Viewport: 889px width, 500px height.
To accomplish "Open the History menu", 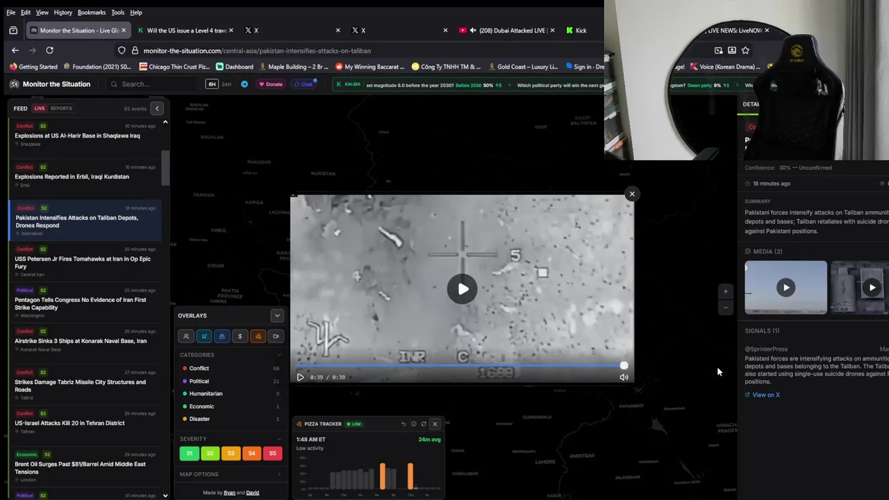I will [63, 12].
